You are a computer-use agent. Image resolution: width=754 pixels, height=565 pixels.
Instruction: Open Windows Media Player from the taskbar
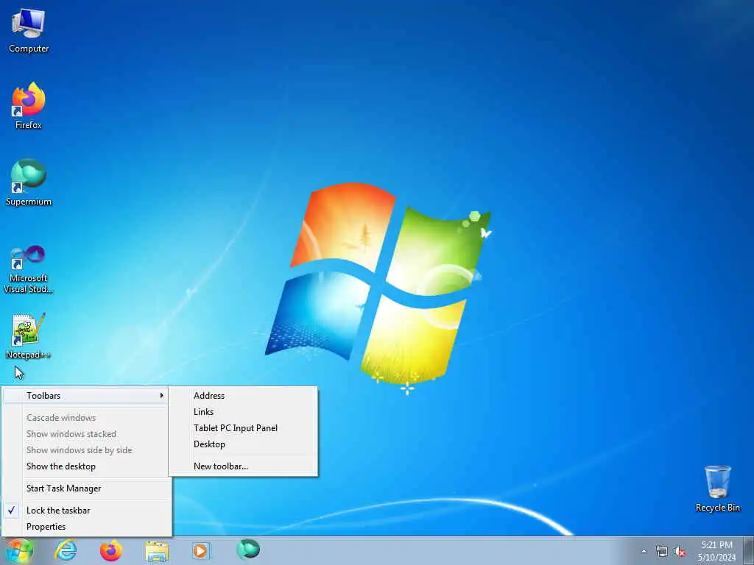201,550
